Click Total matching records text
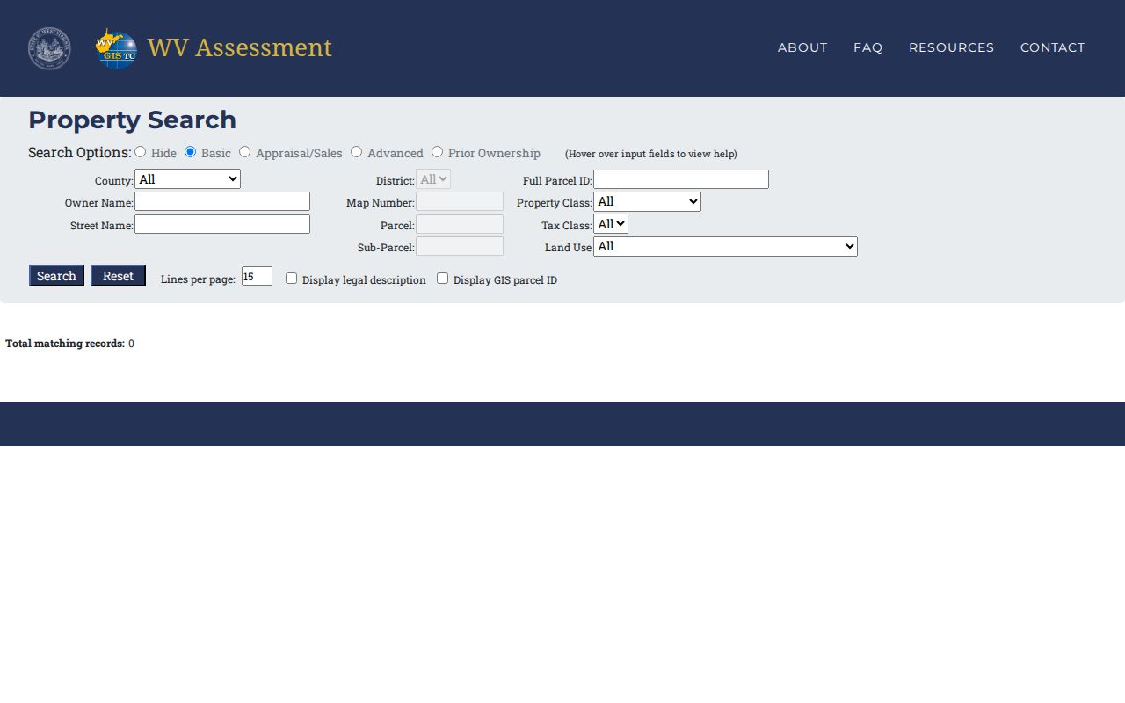 [65, 344]
